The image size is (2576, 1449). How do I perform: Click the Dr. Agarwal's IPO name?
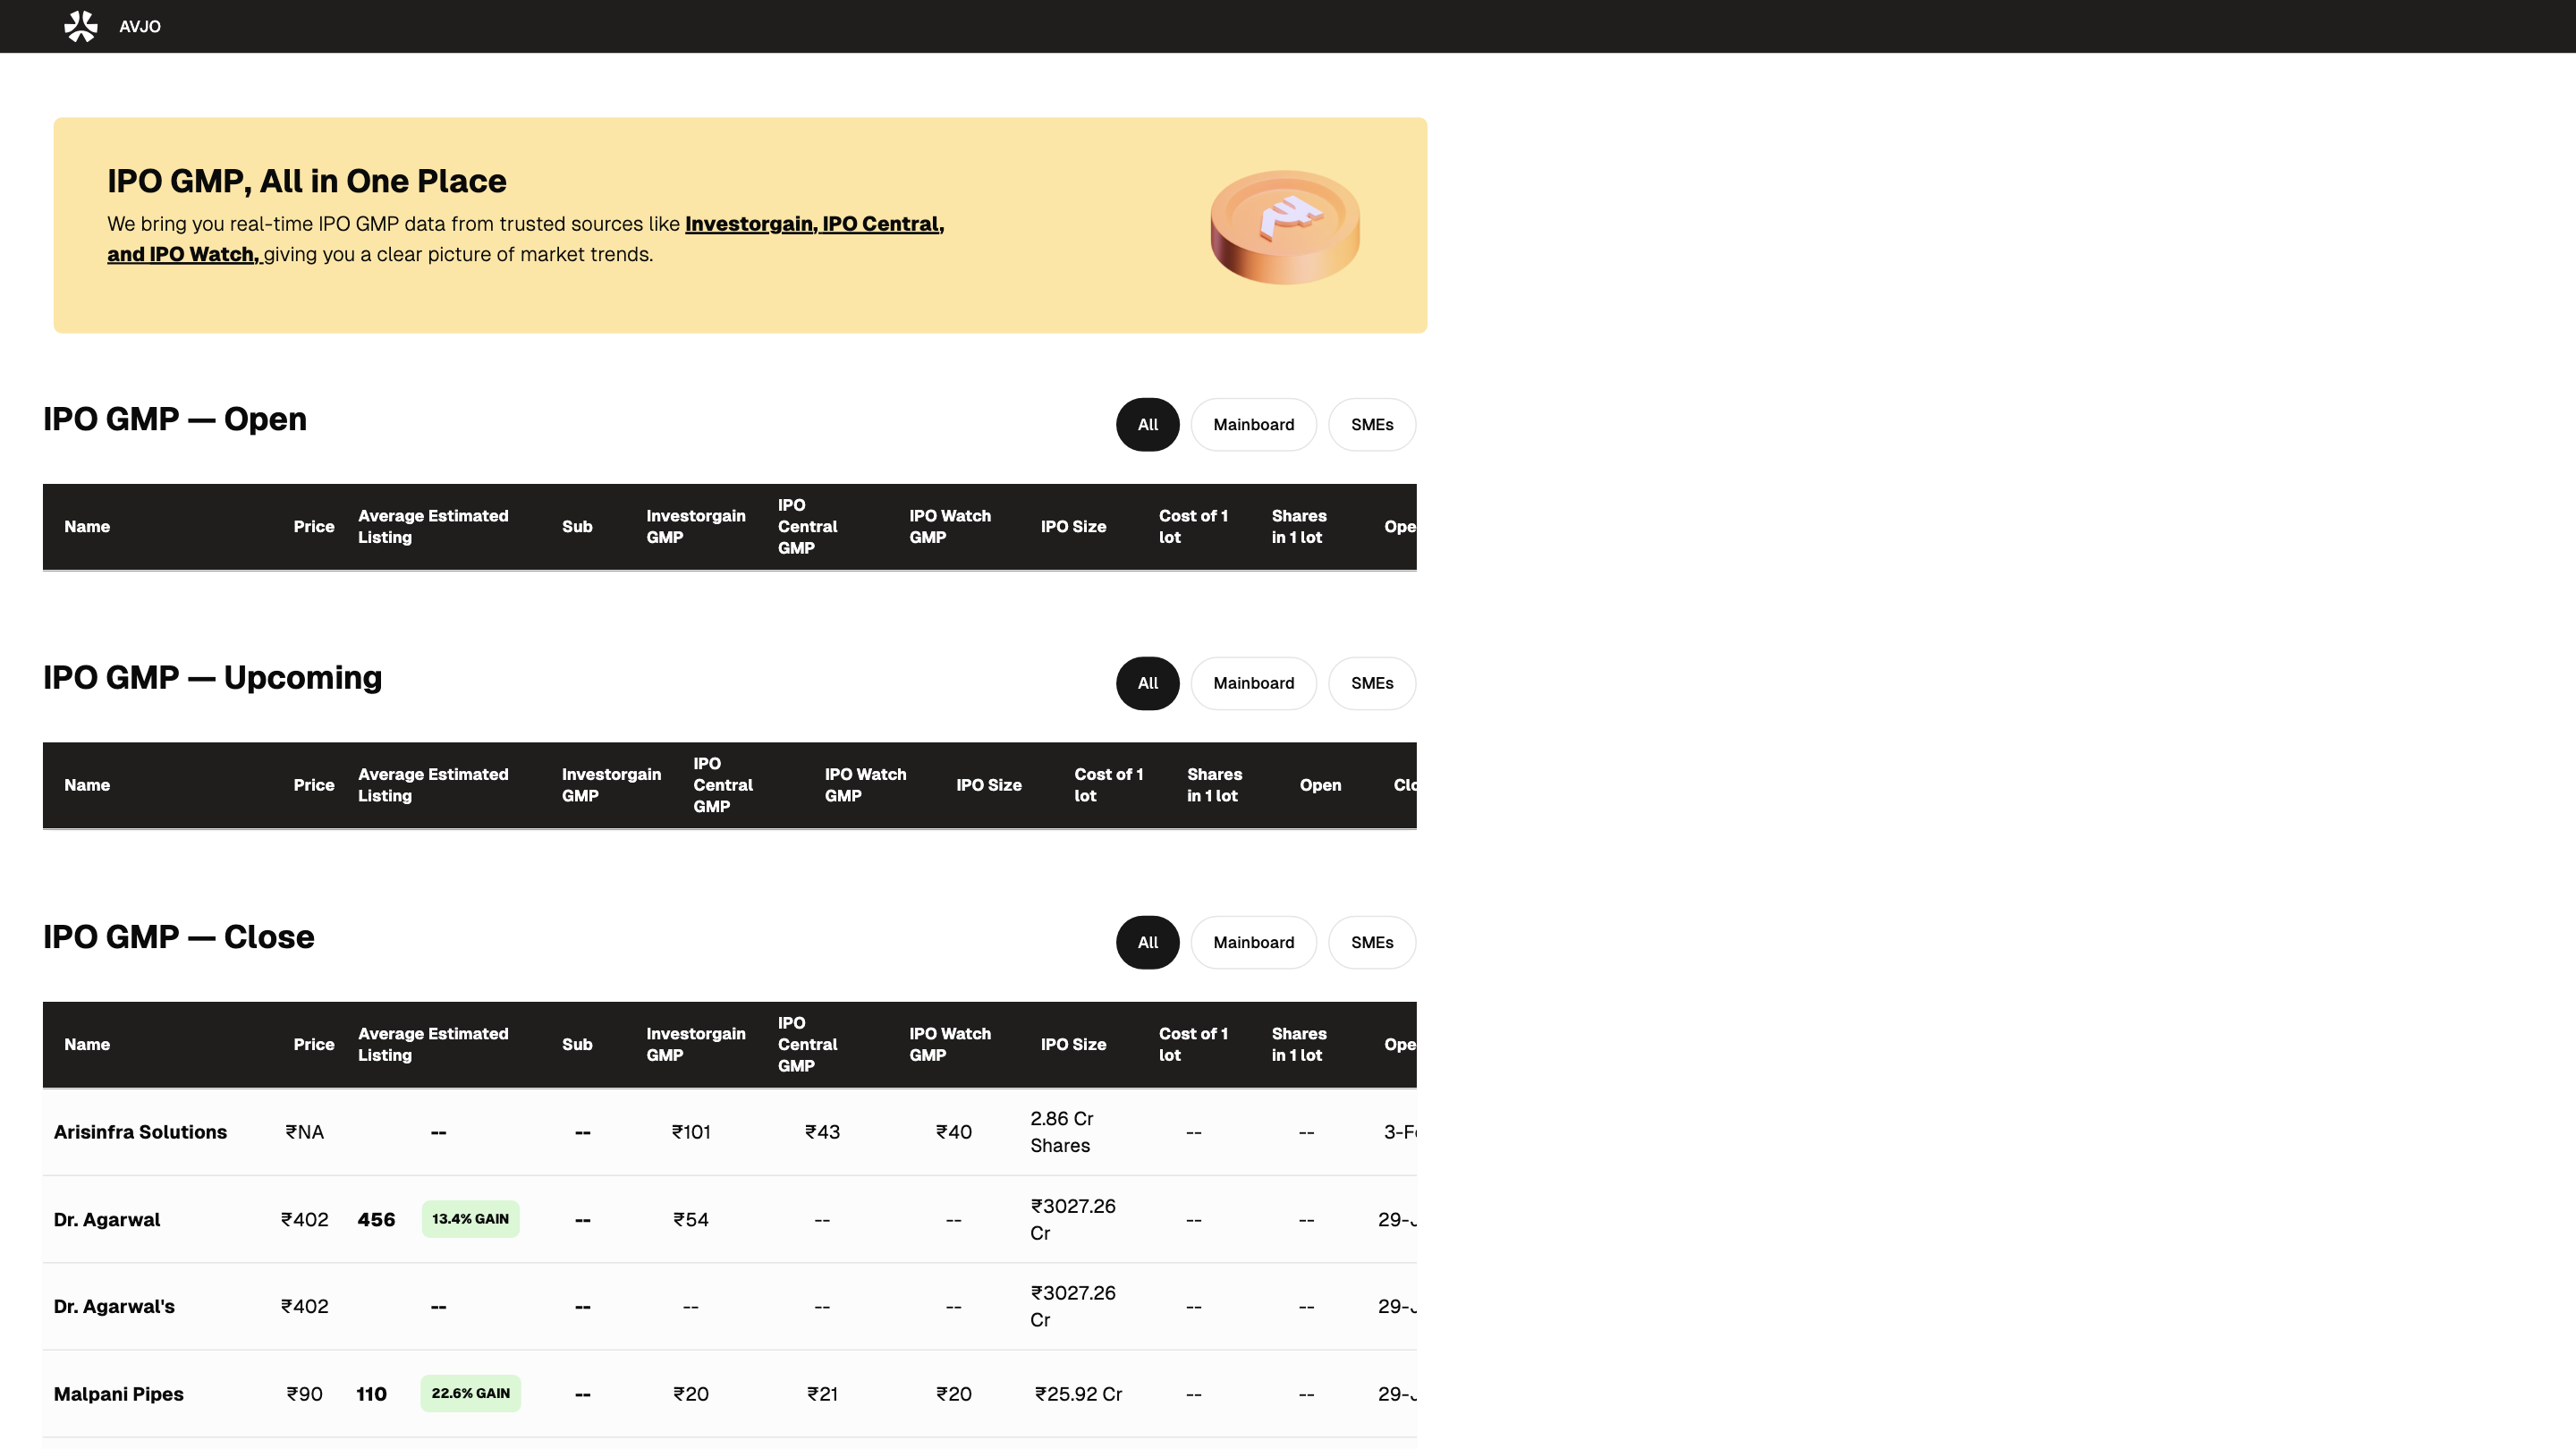(114, 1306)
